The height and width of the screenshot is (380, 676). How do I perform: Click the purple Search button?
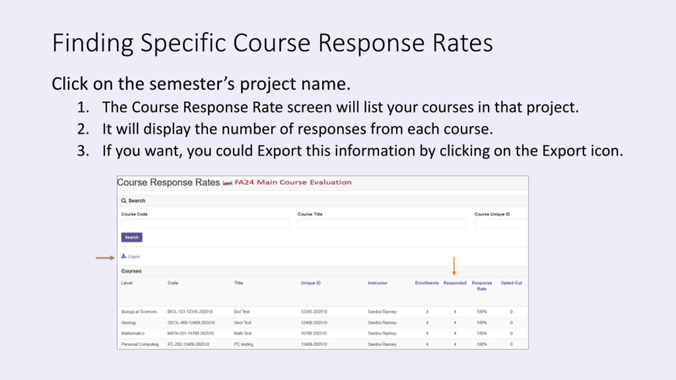(132, 237)
